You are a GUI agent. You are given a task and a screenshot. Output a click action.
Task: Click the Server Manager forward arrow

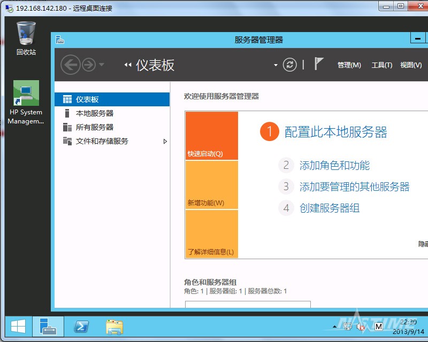89,65
